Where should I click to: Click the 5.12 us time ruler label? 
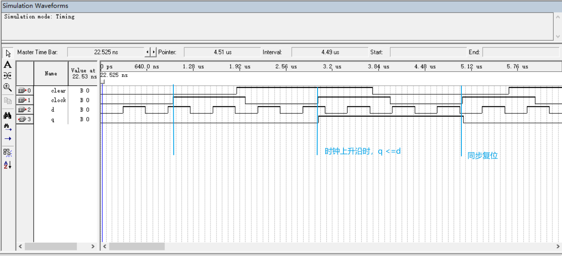(x=471, y=67)
